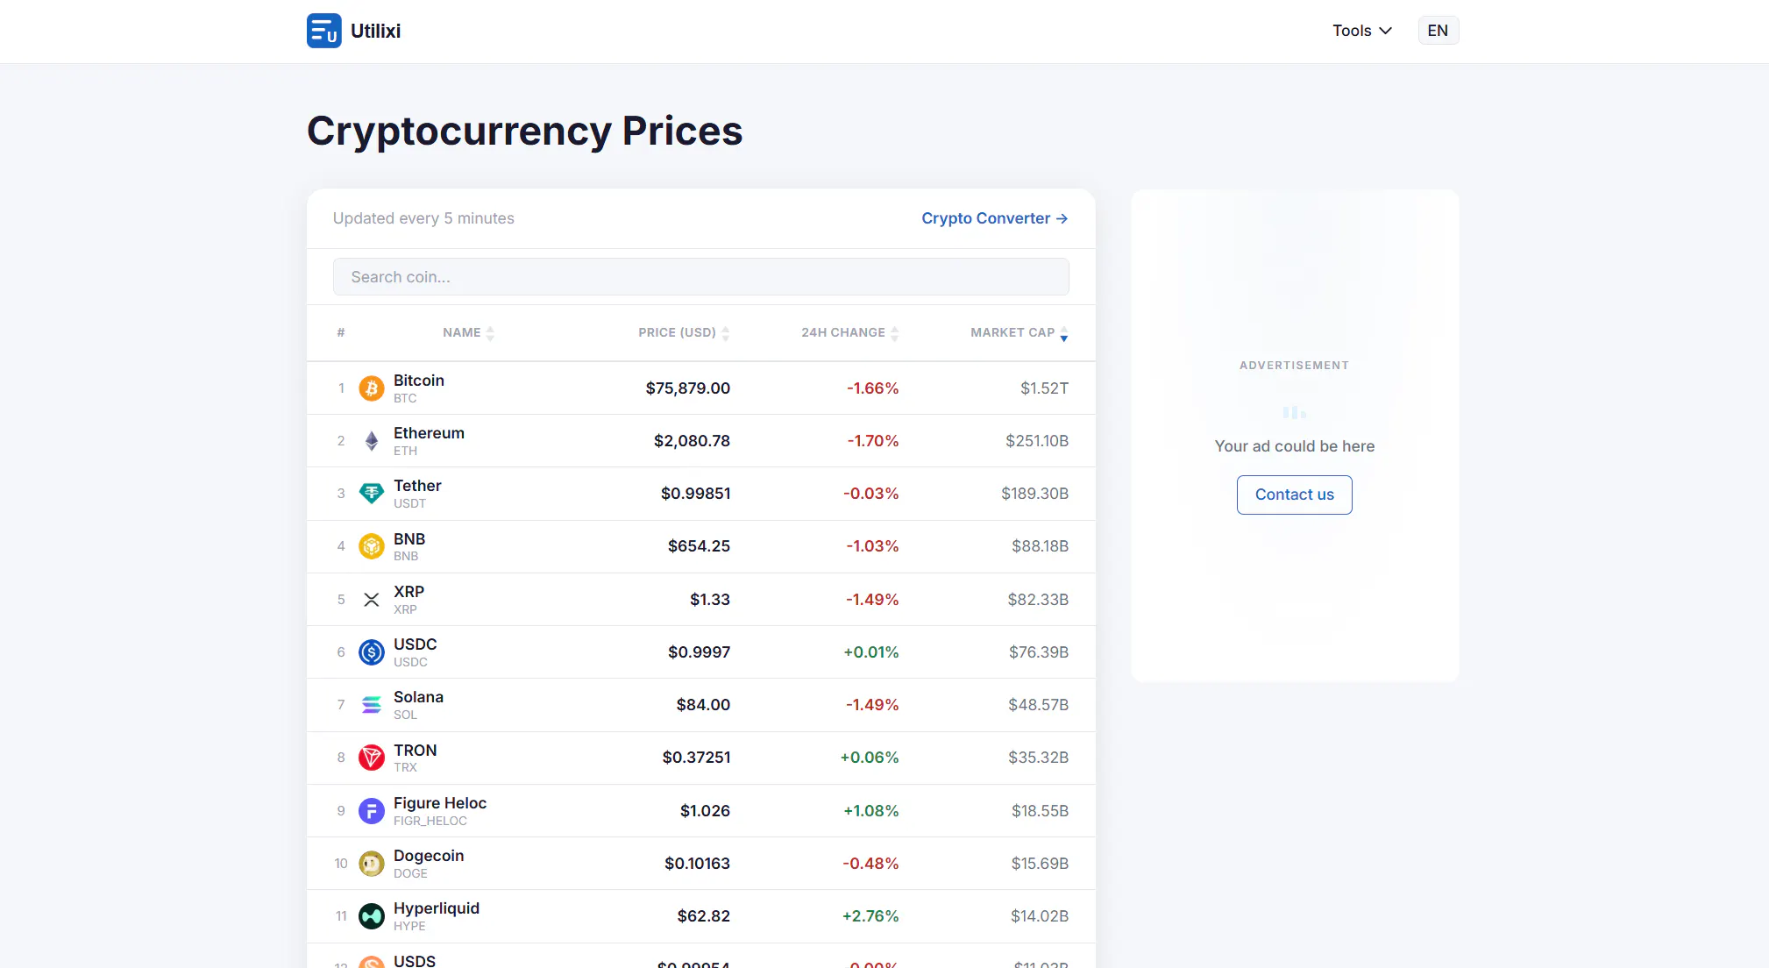The width and height of the screenshot is (1769, 968).
Task: Sort the table by Price (USD)
Action: pos(684,333)
